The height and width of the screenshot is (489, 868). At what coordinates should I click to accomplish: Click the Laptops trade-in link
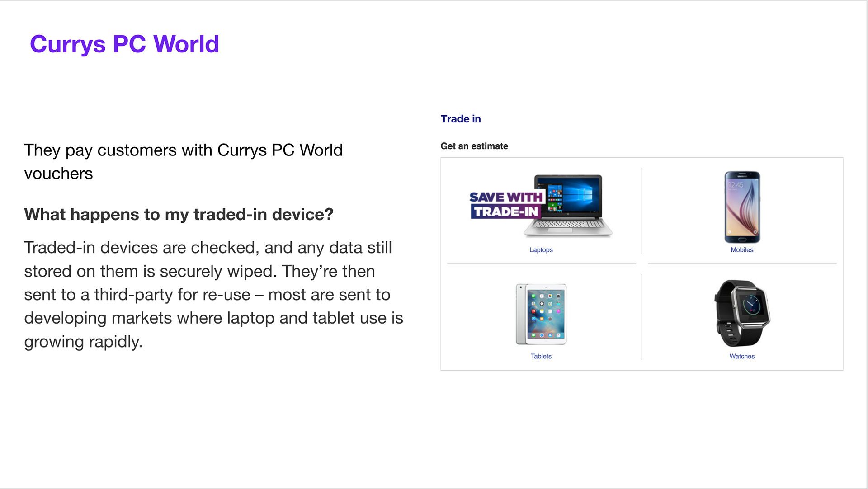[x=541, y=250]
